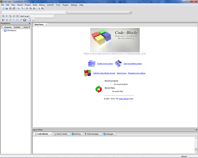Click the Open an existing project link
This screenshot has height=158, width=198.
tap(132, 64)
